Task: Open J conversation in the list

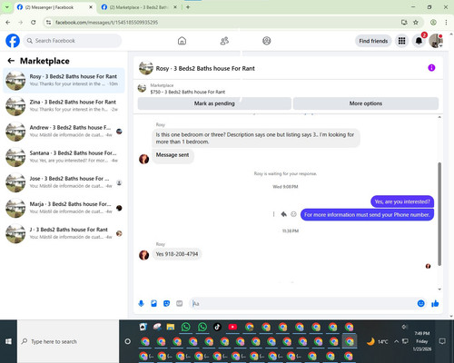Action: [64, 233]
